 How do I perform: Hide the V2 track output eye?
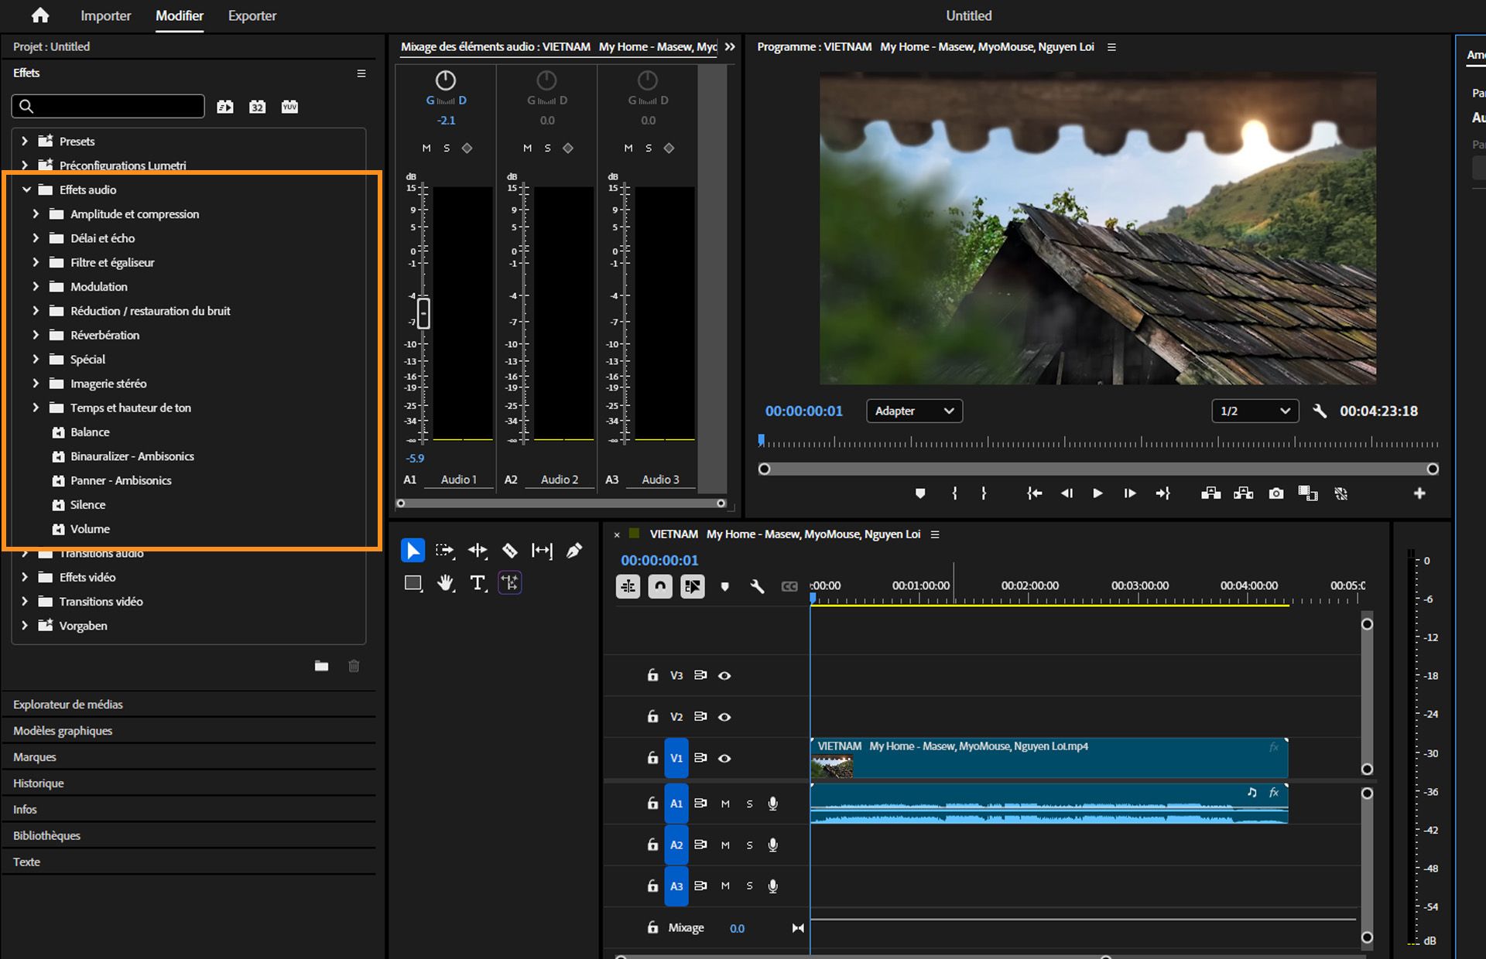point(724,716)
